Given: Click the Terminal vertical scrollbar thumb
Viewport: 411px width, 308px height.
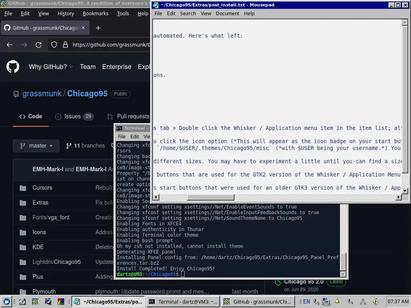Looking at the screenshot, I should pyautogui.click(x=343, y=261).
